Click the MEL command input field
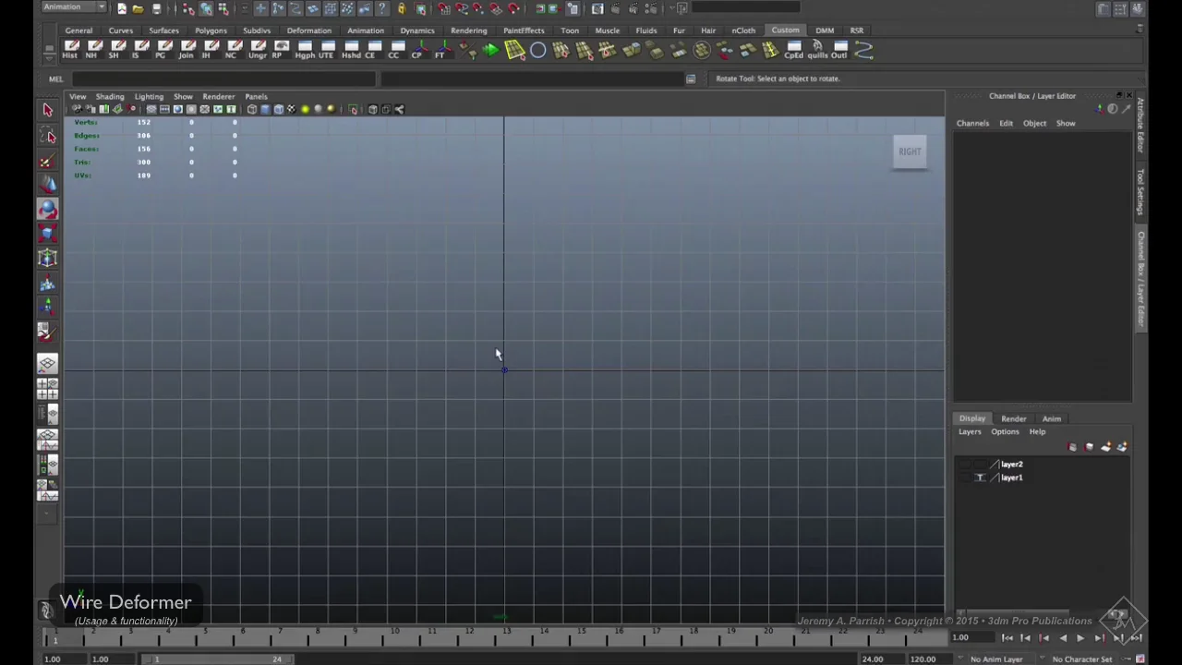The width and height of the screenshot is (1182, 665). click(223, 79)
